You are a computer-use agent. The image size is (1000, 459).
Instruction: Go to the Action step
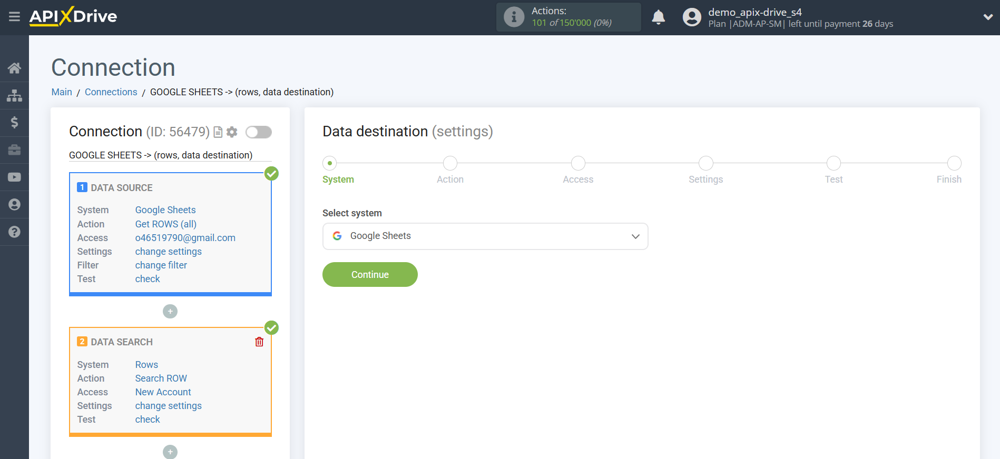click(450, 164)
